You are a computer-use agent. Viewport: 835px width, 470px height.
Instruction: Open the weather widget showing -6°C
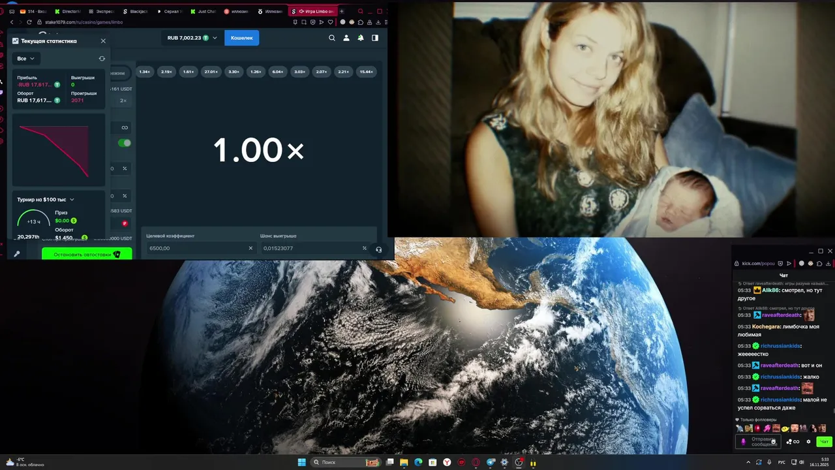click(x=25, y=462)
